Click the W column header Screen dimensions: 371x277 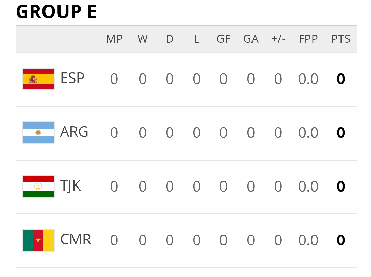(x=142, y=39)
